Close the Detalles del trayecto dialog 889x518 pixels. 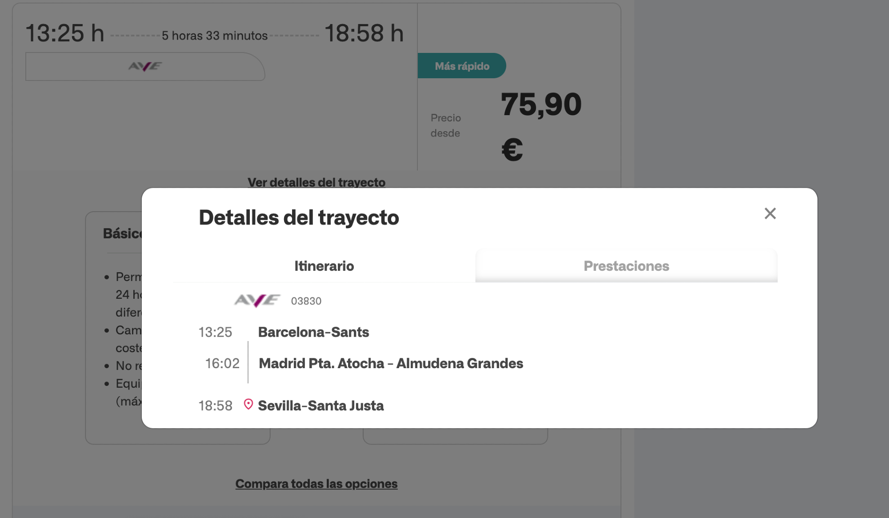pyautogui.click(x=770, y=213)
